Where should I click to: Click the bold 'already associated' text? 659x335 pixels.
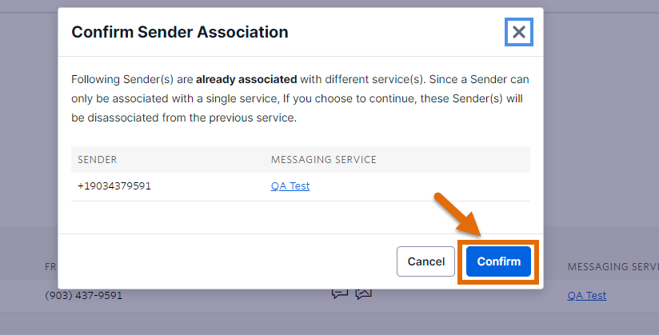(246, 79)
